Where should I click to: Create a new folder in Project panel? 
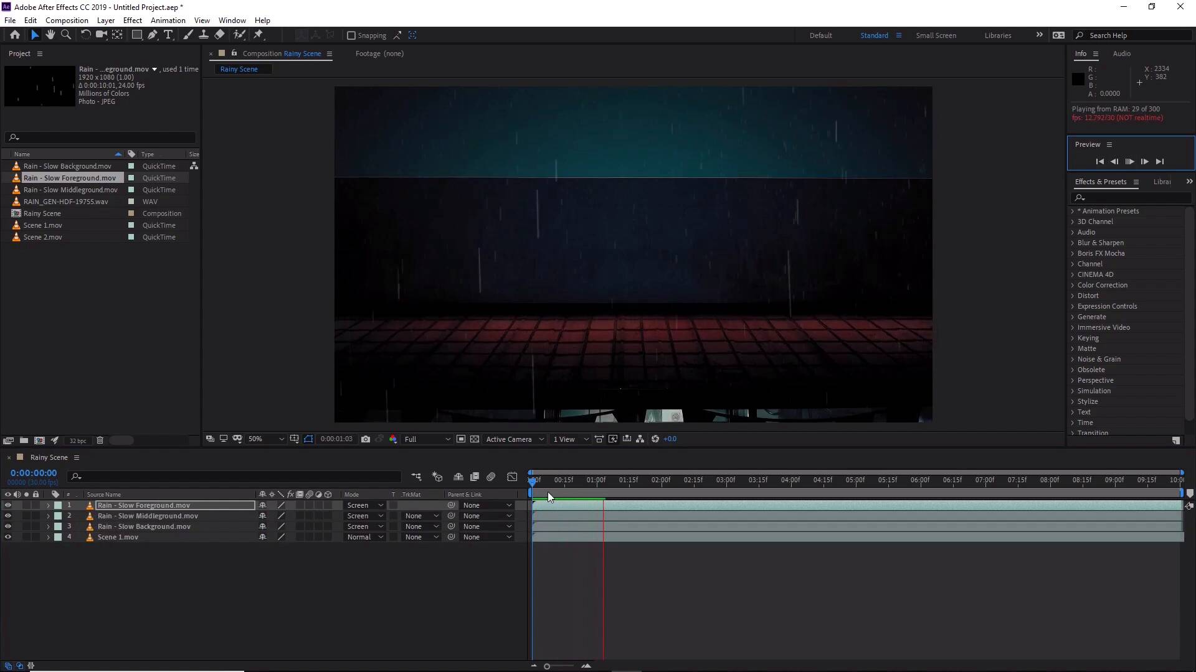point(24,441)
